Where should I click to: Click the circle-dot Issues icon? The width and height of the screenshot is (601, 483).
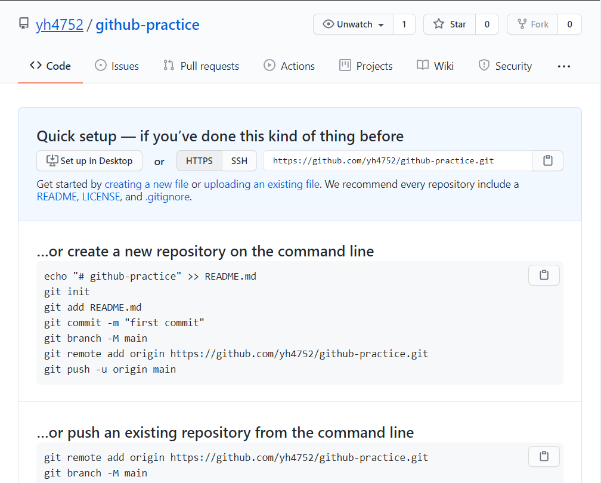(x=100, y=66)
